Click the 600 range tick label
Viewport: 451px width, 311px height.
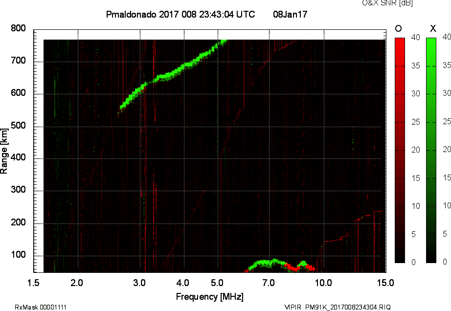tap(19, 93)
